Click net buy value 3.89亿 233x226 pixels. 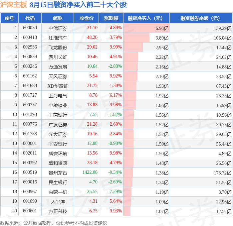(x=162, y=38)
